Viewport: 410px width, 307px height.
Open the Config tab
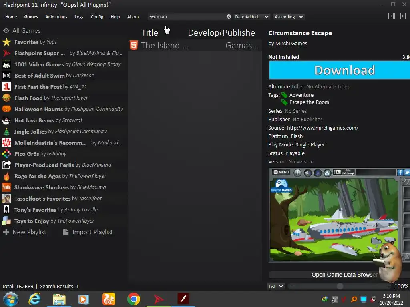click(x=97, y=17)
